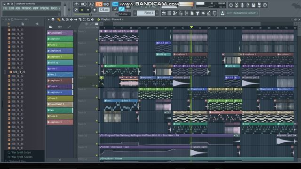Select the paint brush tool in playlist
The width and height of the screenshot is (301, 169).
click(63, 19)
